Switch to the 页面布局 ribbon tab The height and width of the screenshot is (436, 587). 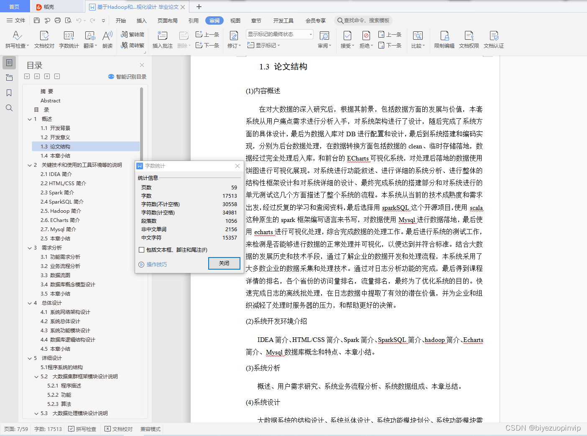pos(168,20)
